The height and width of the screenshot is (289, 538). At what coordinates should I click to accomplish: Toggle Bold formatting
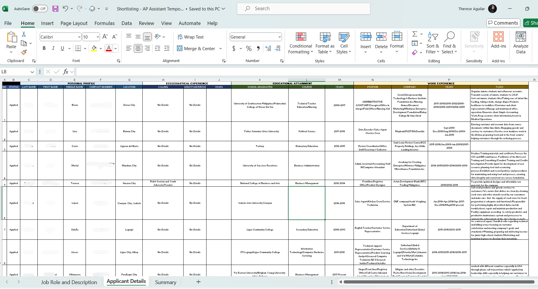[x=44, y=48]
